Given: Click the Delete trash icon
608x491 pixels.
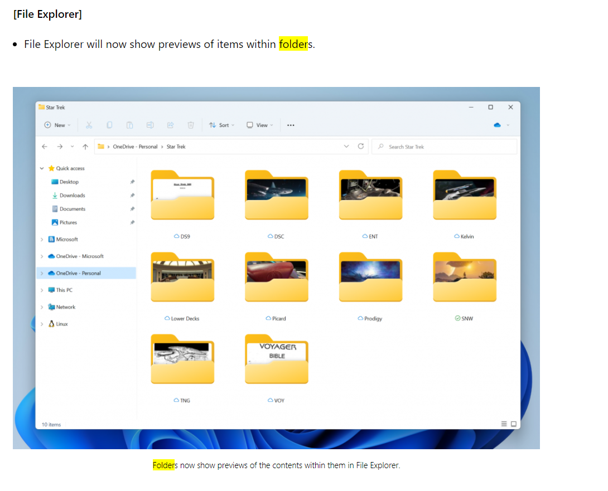Looking at the screenshot, I should tap(191, 125).
